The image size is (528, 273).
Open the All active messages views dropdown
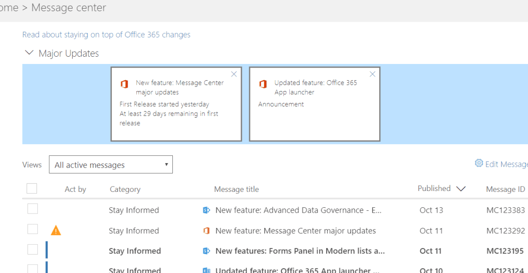pyautogui.click(x=111, y=164)
